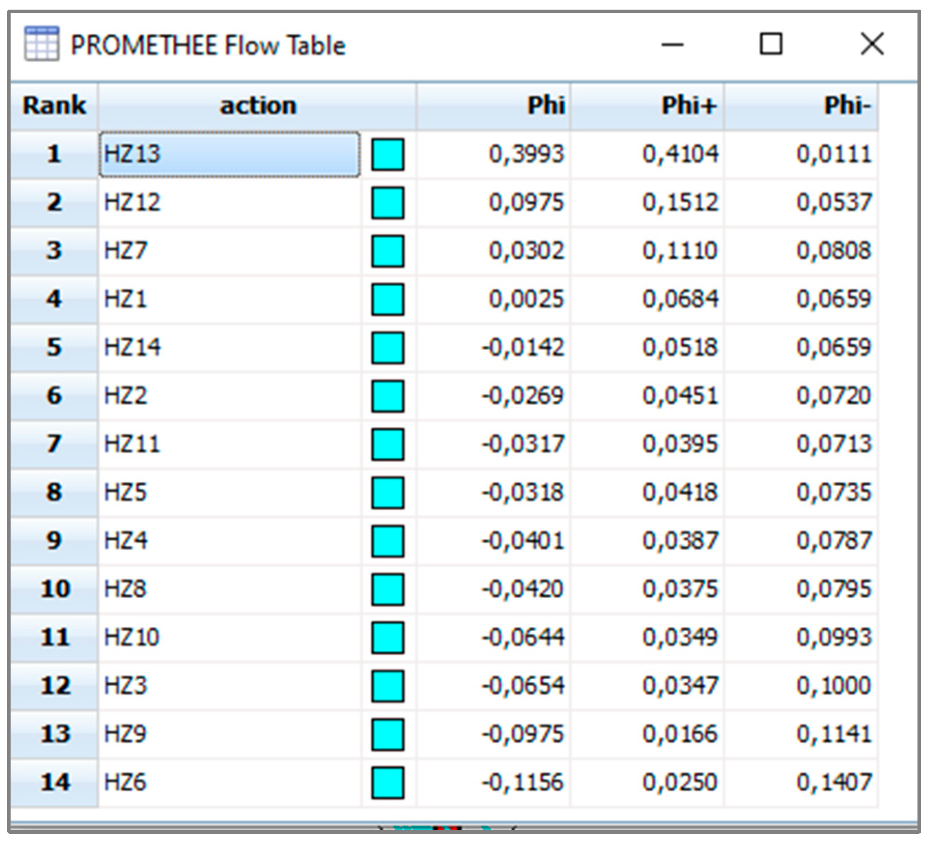Click the color square next to HZ14
The width and height of the screenshot is (931, 841).
tap(388, 348)
